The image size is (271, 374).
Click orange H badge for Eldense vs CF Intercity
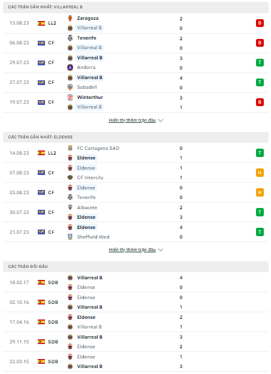coord(260,173)
